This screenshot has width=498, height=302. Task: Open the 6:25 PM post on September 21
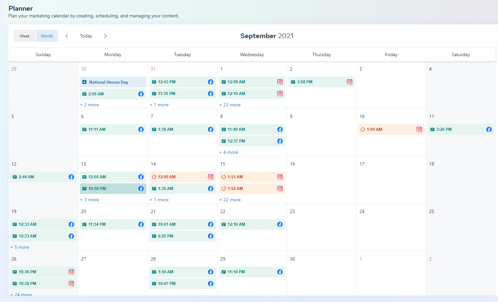tap(177, 236)
